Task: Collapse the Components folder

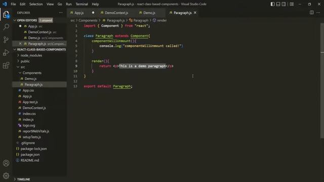Action: (x=32, y=73)
